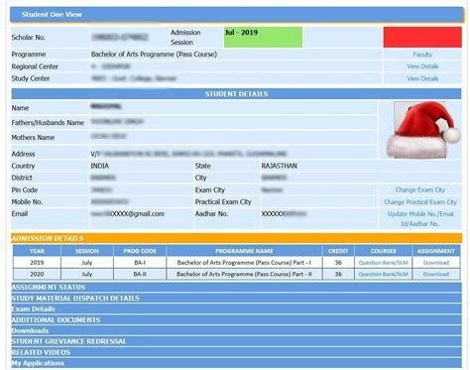Download assignment for BA-II
Image resolution: width=470 pixels, height=370 pixels.
(436, 275)
